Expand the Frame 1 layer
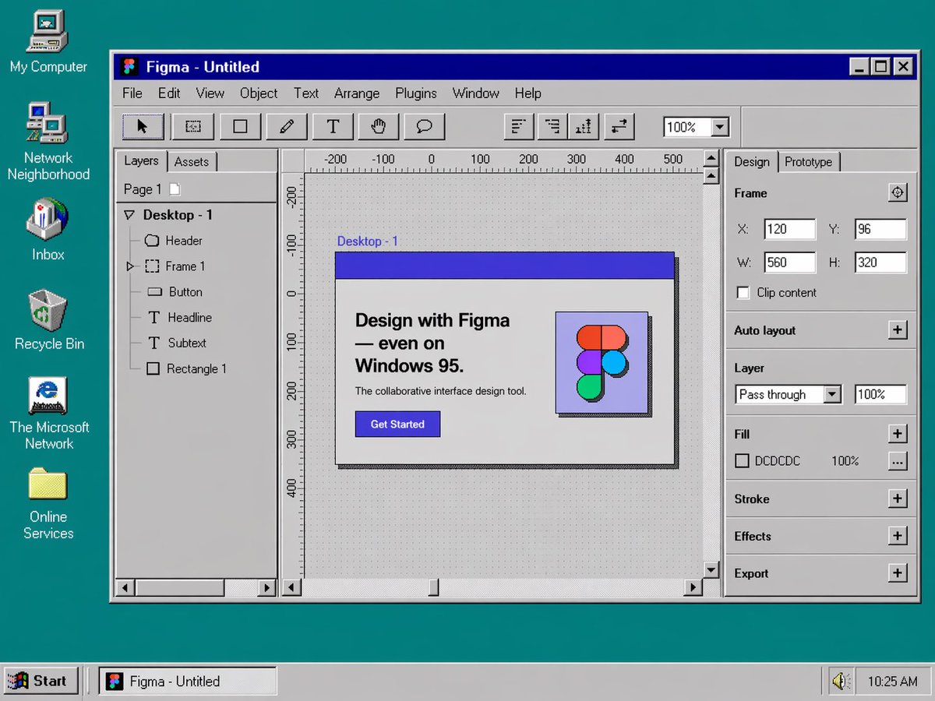The image size is (935, 701). point(130,266)
